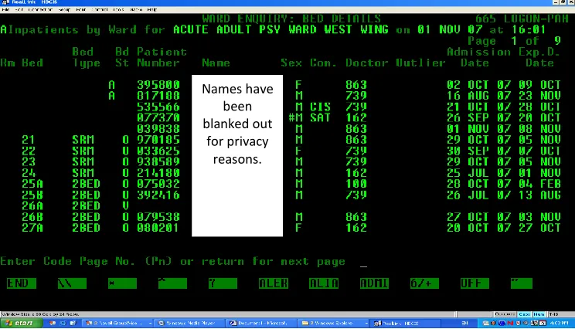The width and height of the screenshot is (575, 329).
Task: Click the second quick launch icon in taskbar
Action: 63,323
